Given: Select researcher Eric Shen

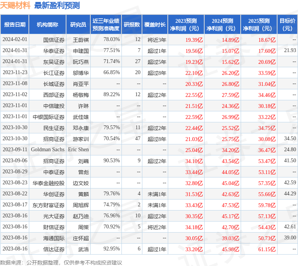Looking at the screenshot, I should 79,150.
